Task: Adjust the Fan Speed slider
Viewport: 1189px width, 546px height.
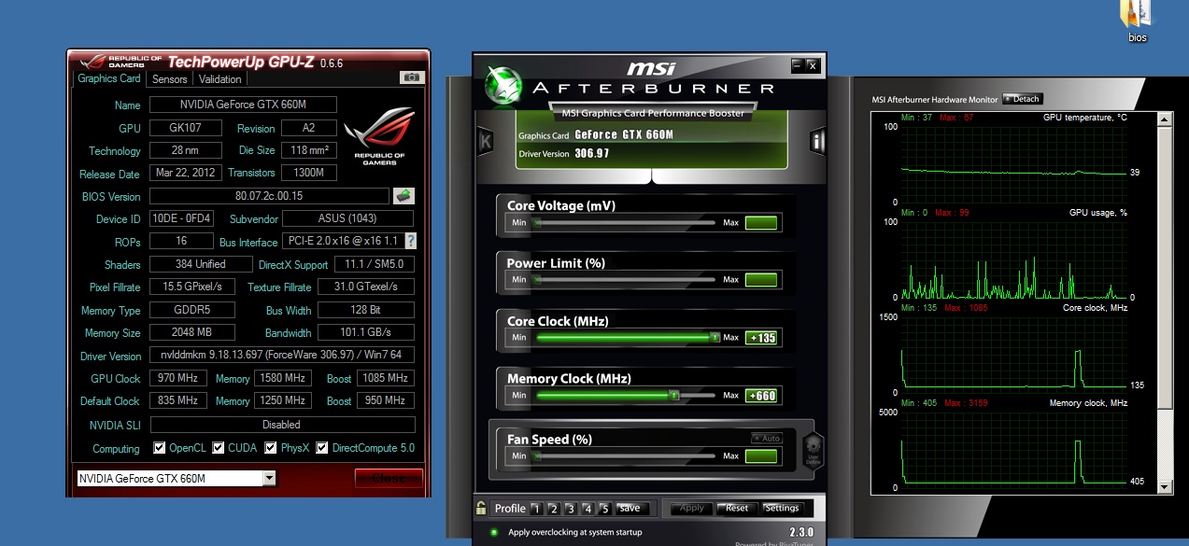Action: pos(625,455)
